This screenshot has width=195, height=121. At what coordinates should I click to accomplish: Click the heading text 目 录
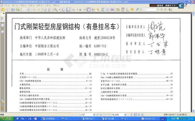coord(55,70)
